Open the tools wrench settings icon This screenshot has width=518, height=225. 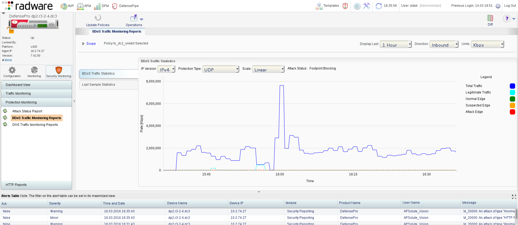coord(367,6)
